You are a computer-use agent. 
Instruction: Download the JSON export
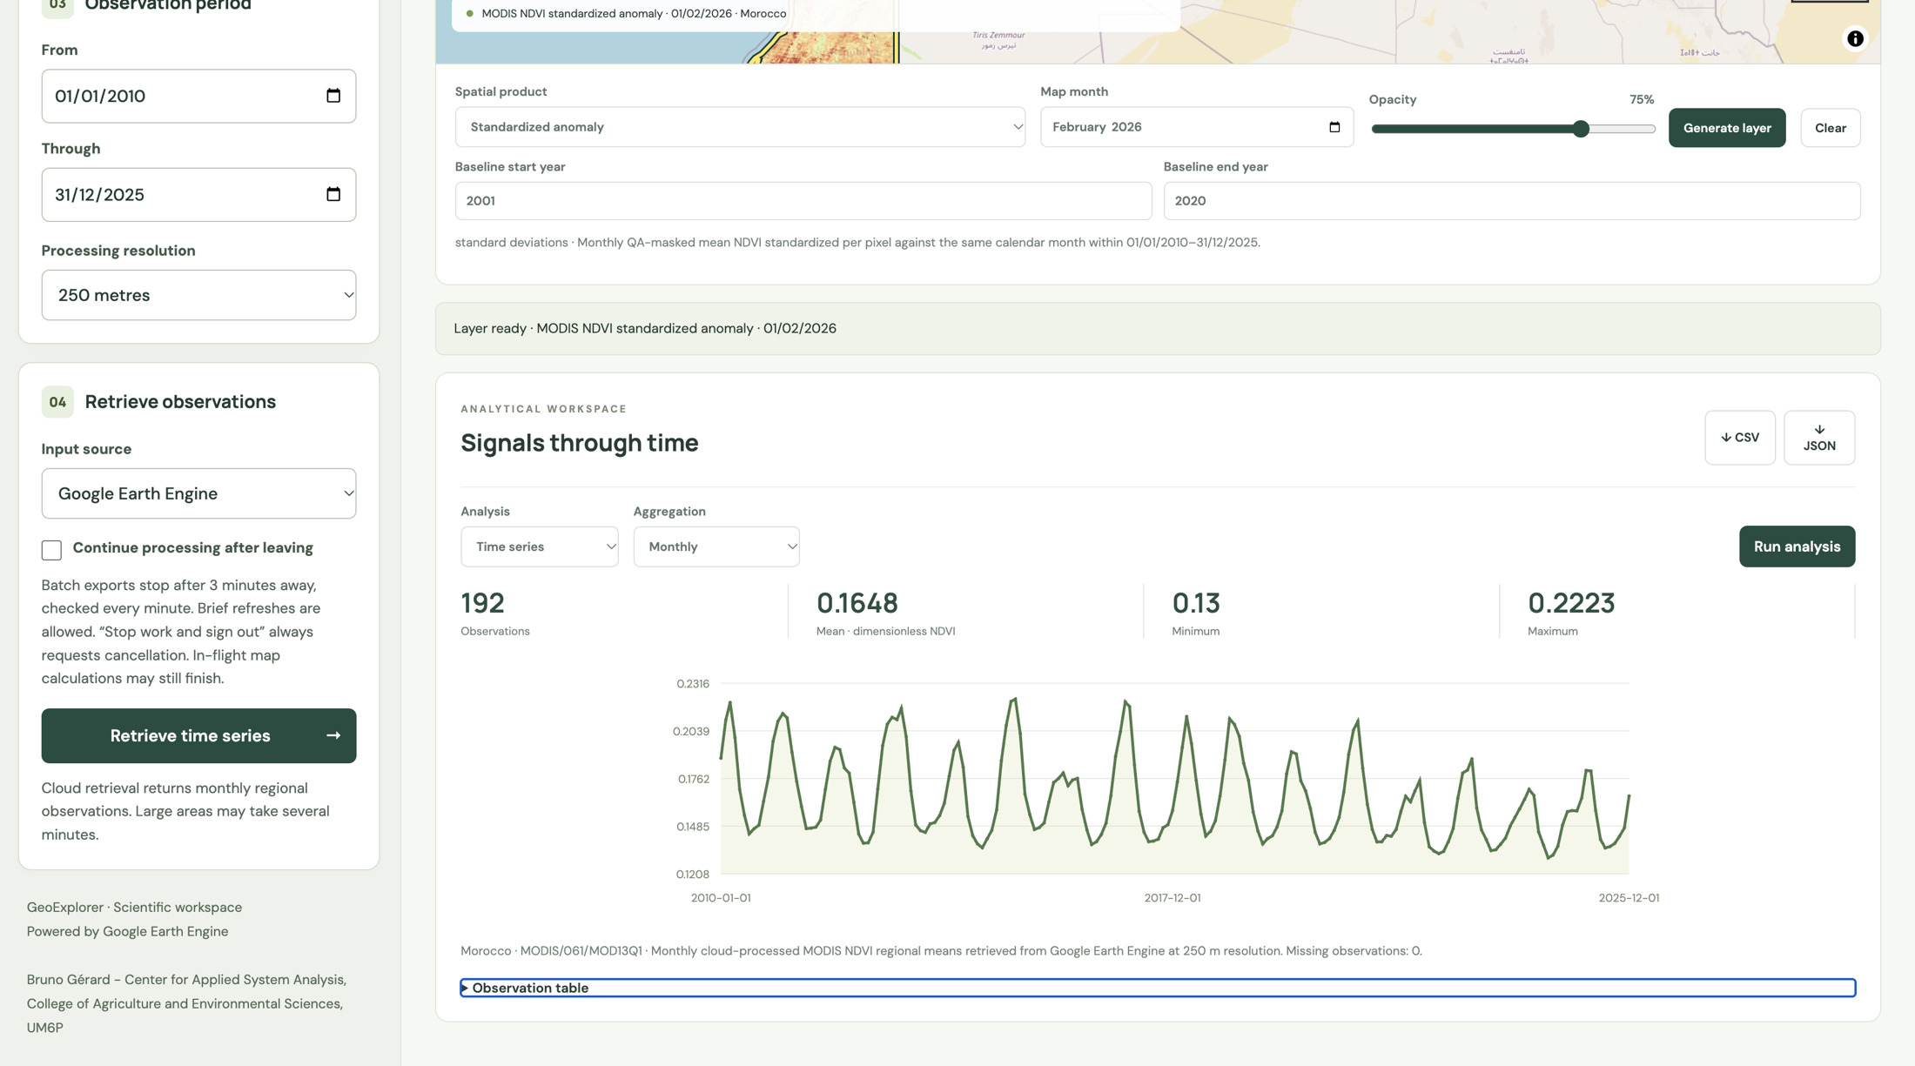pos(1818,438)
